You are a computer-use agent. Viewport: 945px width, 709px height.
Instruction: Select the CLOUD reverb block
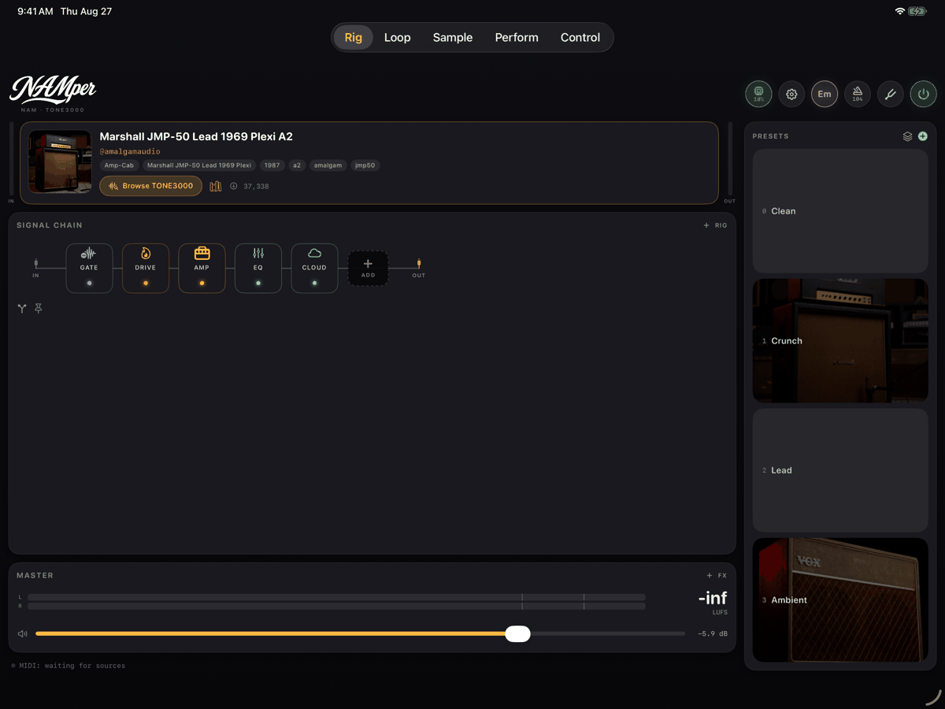click(x=314, y=268)
